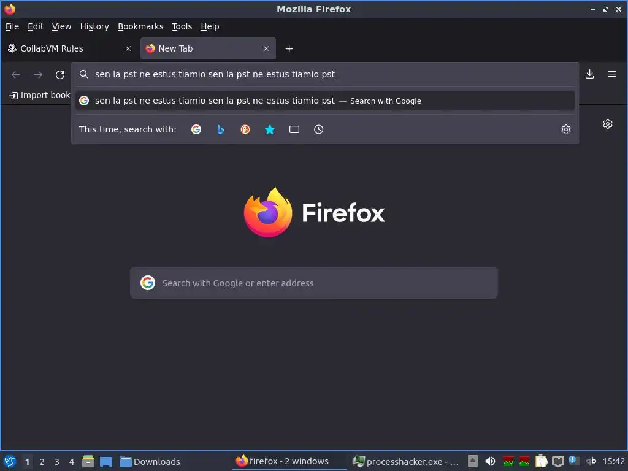The width and height of the screenshot is (628, 471).
Task: Open the Bookmarks menu
Action: 140,26
